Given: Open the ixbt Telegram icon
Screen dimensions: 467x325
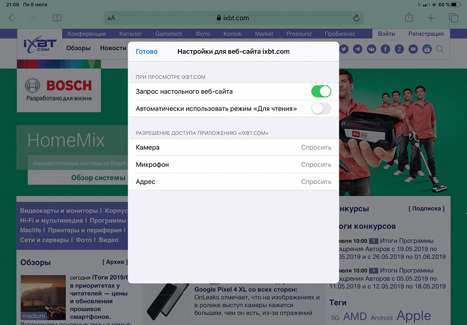Looking at the screenshot, I should (x=357, y=49).
